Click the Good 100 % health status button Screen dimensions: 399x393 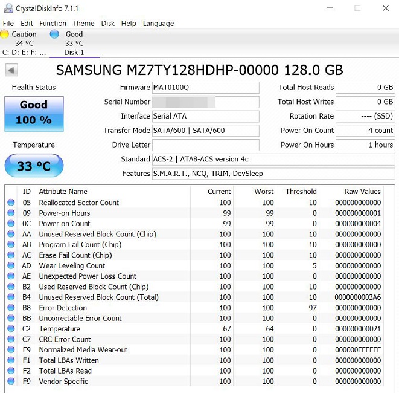[x=34, y=113]
